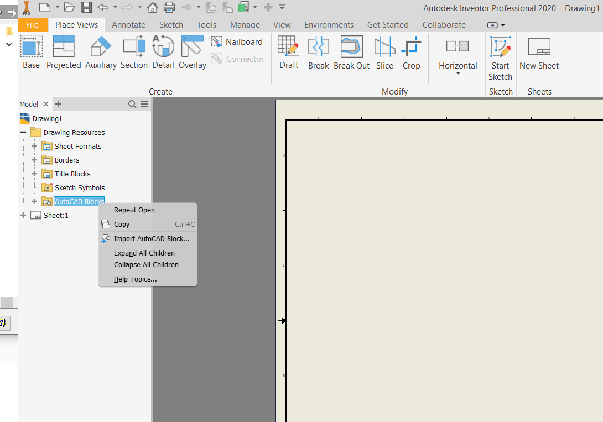Choose Collapse All Children
The height and width of the screenshot is (422, 603).
click(148, 265)
